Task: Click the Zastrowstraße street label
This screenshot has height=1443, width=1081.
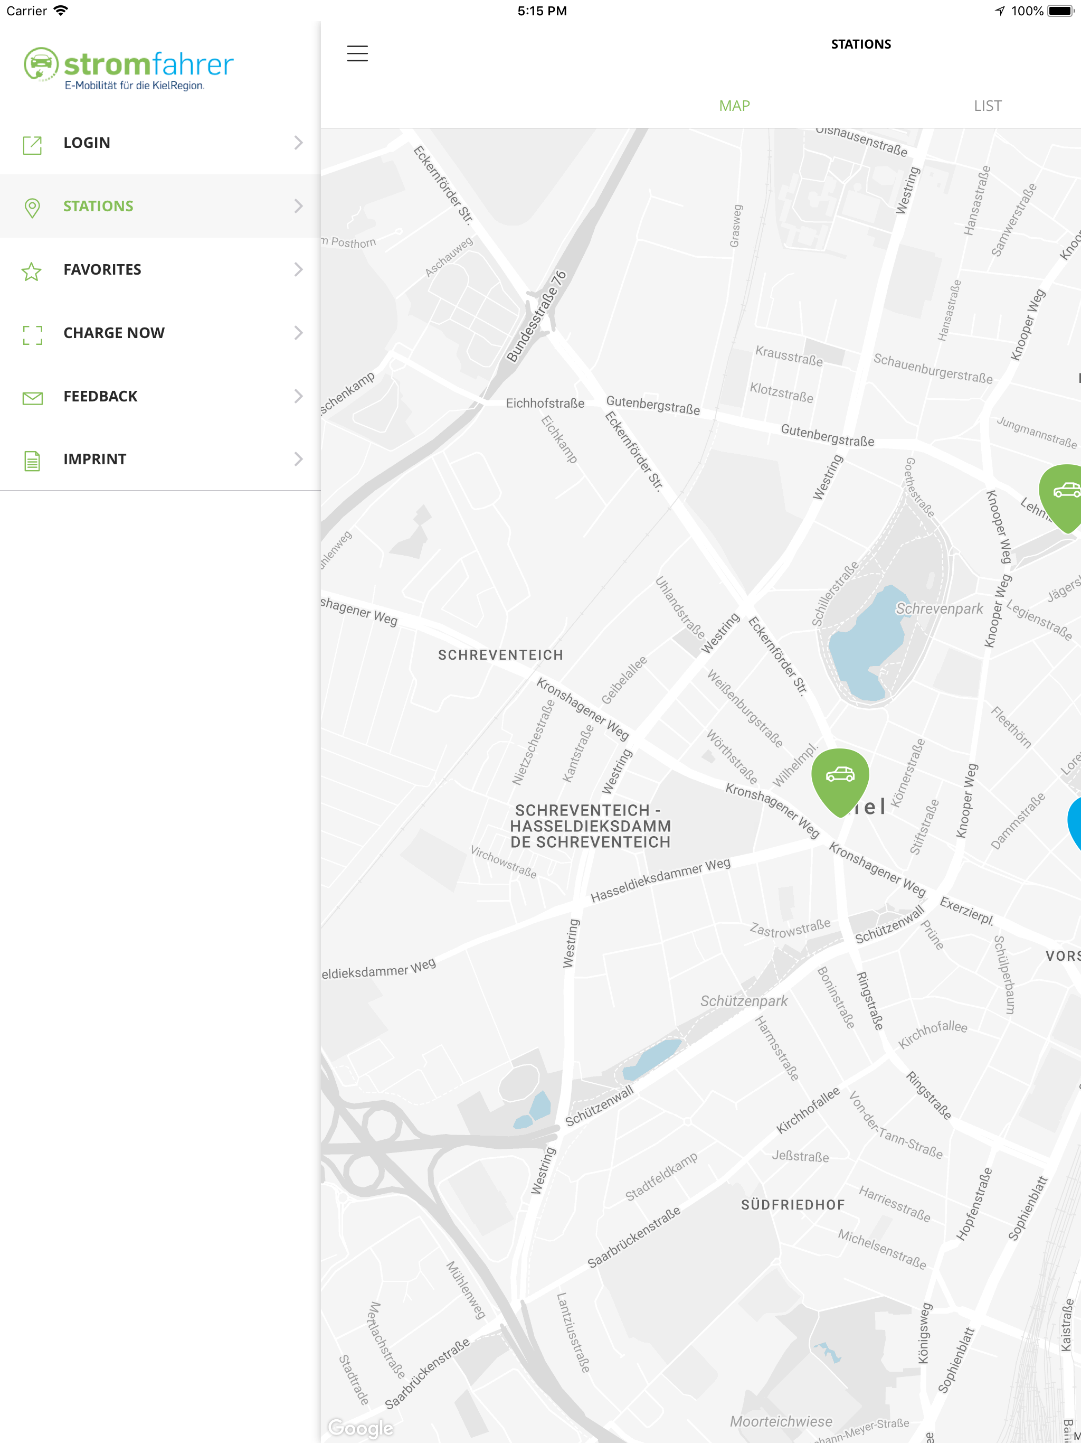Action: (x=790, y=929)
